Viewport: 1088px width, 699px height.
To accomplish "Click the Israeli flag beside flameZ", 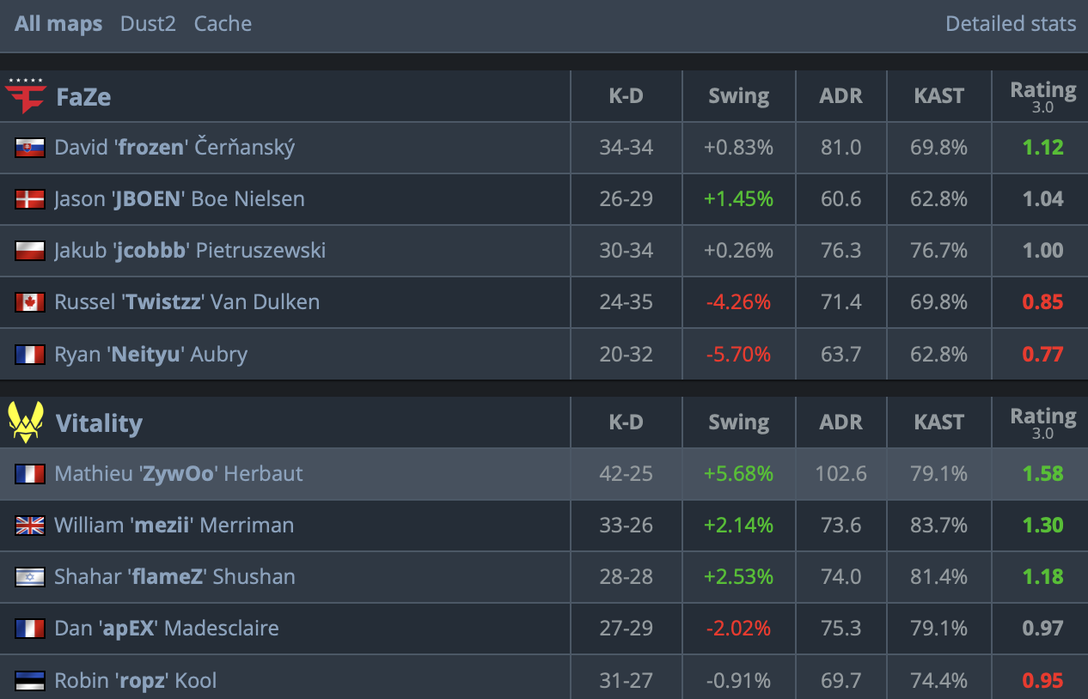I will coord(30,577).
